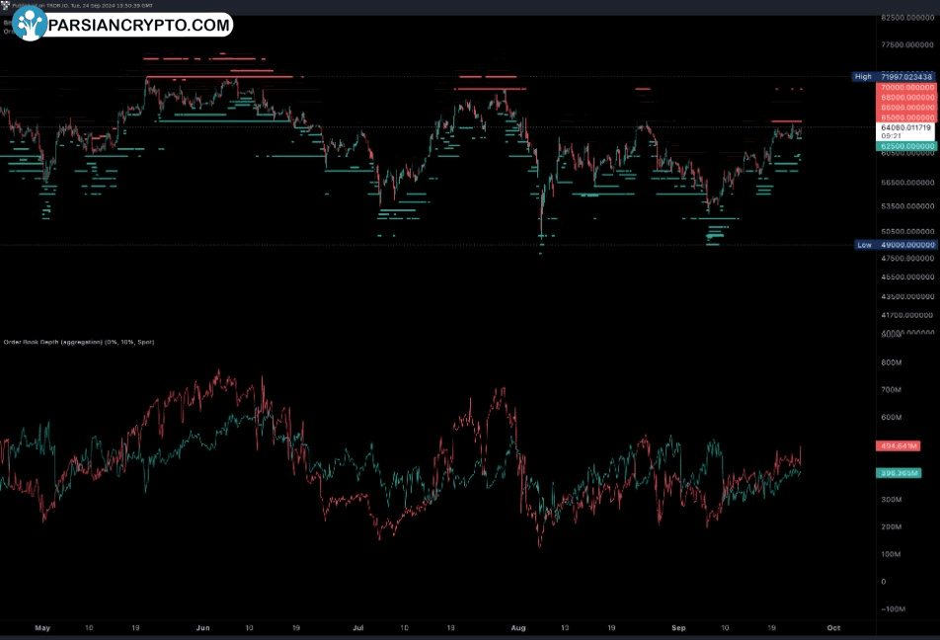The height and width of the screenshot is (640, 940).
Task: Click the Oct label on time axis
Action: [x=832, y=627]
